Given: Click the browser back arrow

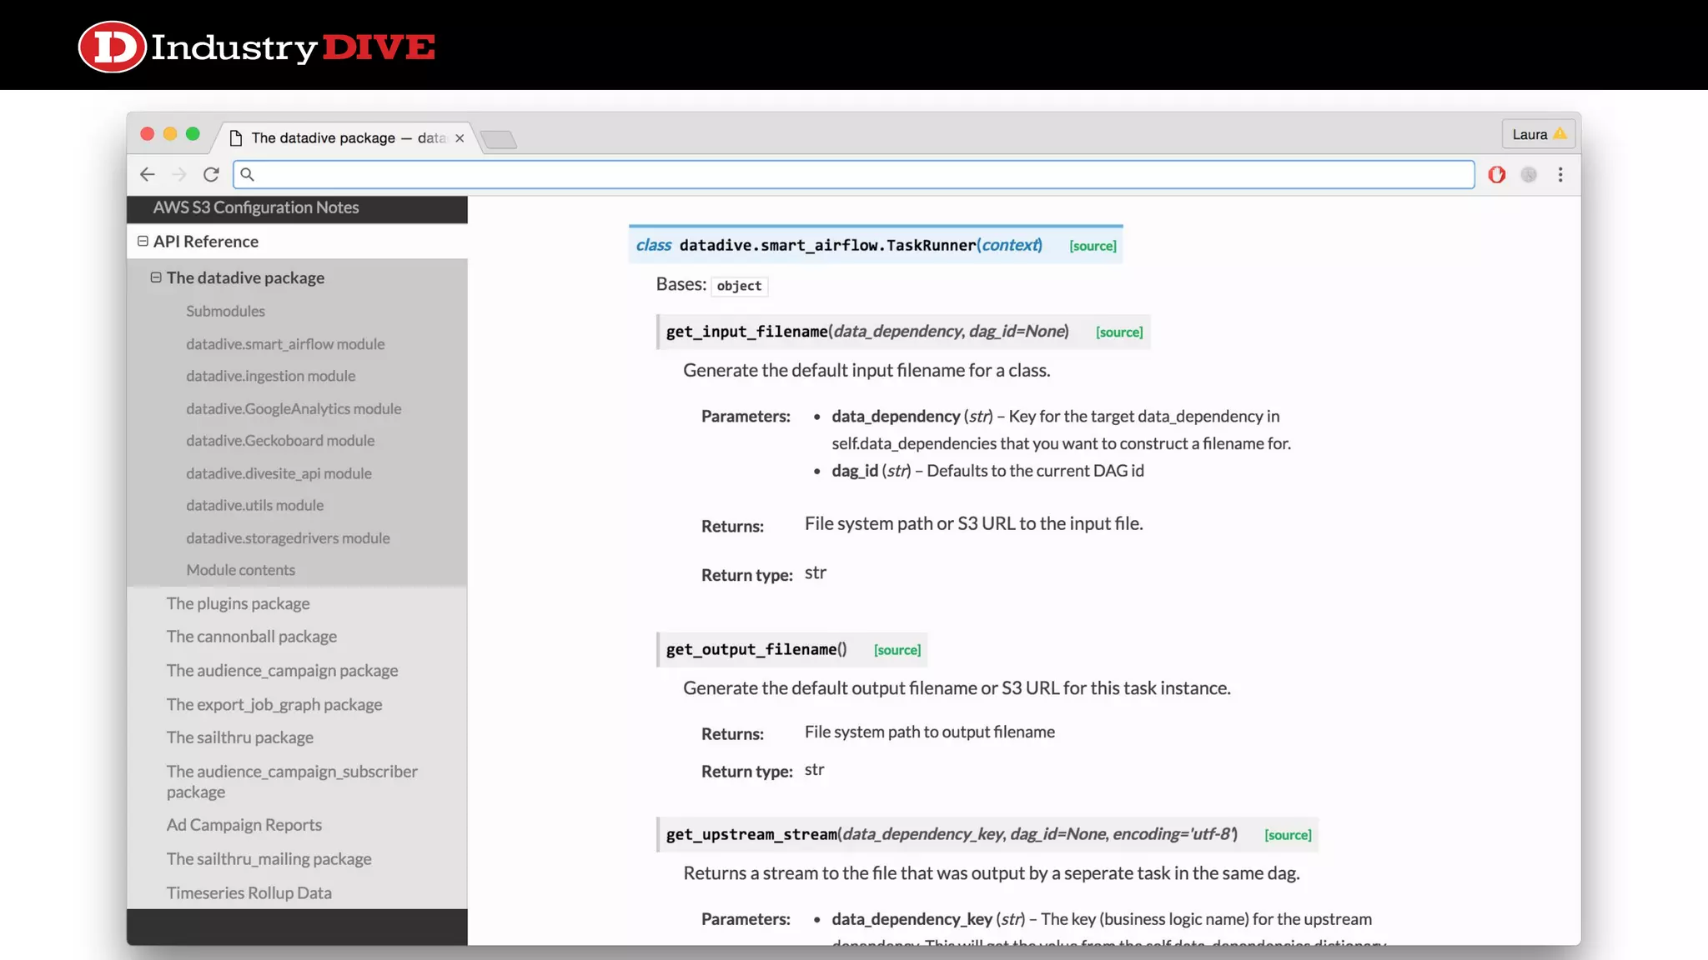Looking at the screenshot, I should pos(148,174).
